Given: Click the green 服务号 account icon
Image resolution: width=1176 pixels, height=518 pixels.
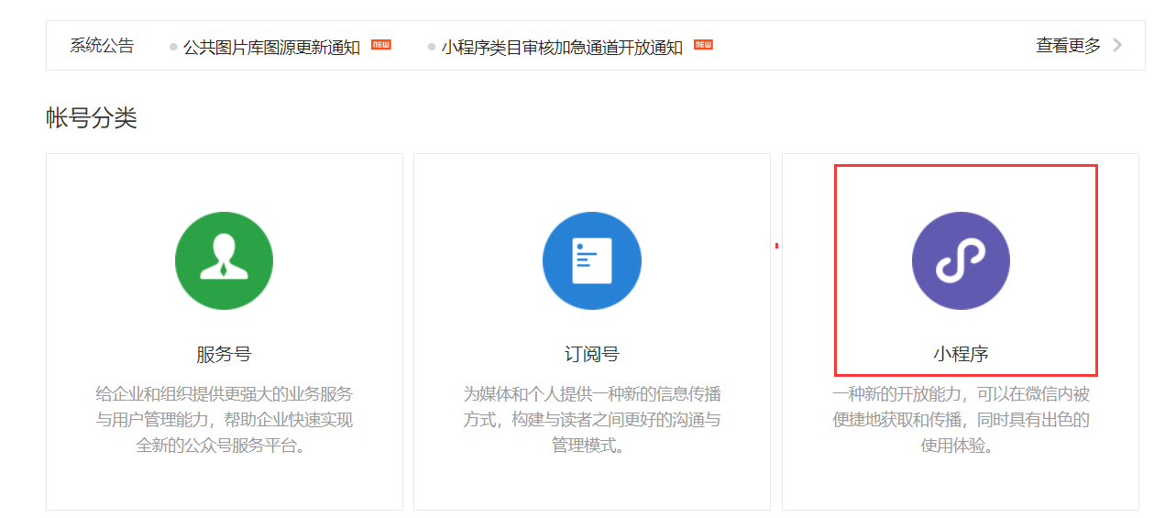Looking at the screenshot, I should [224, 260].
